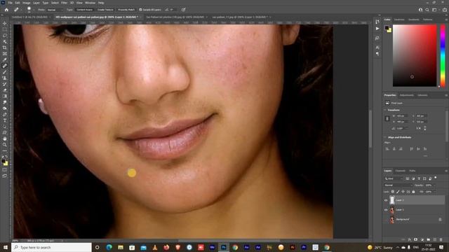Screen dimensions: 449x252
Task: Click the foreground color swatch in toolbar
Action: click(x=3, y=162)
